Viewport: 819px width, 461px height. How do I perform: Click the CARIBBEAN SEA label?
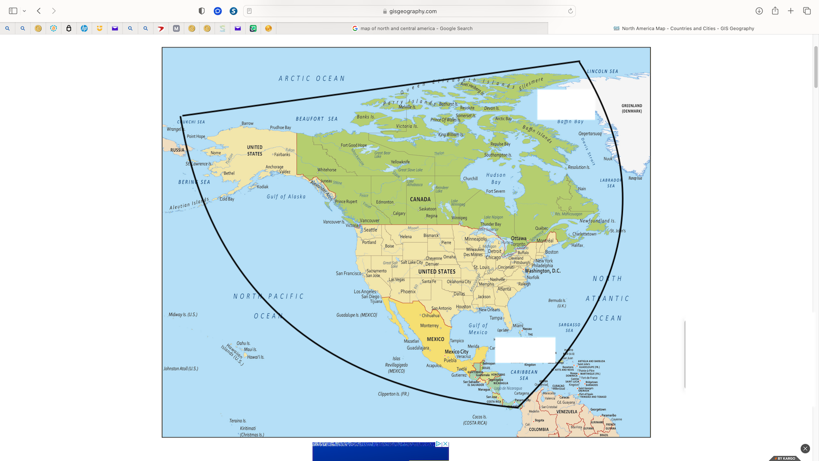click(524, 375)
